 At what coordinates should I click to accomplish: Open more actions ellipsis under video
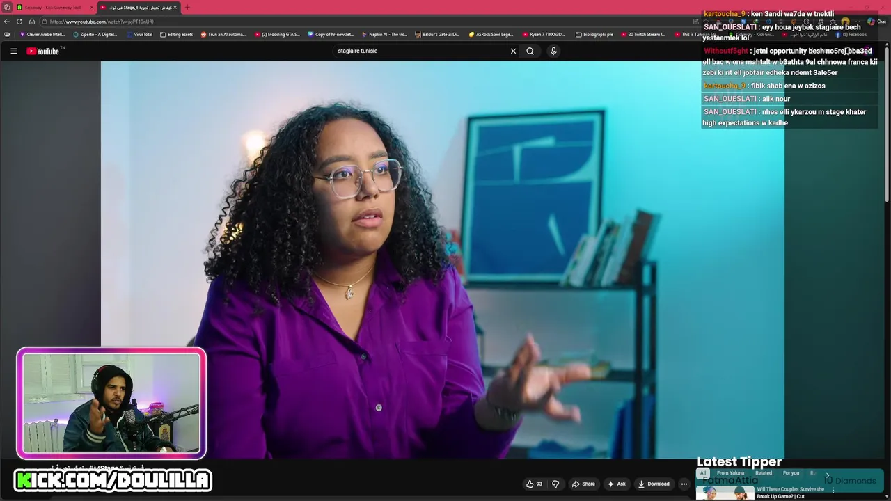point(684,484)
